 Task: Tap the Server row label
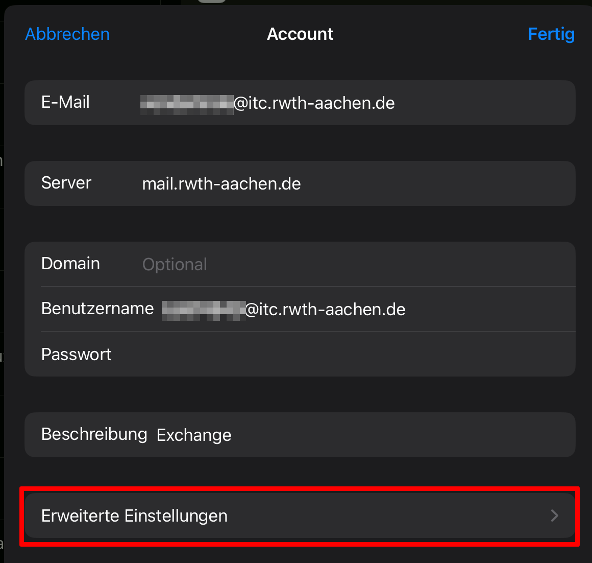(66, 183)
